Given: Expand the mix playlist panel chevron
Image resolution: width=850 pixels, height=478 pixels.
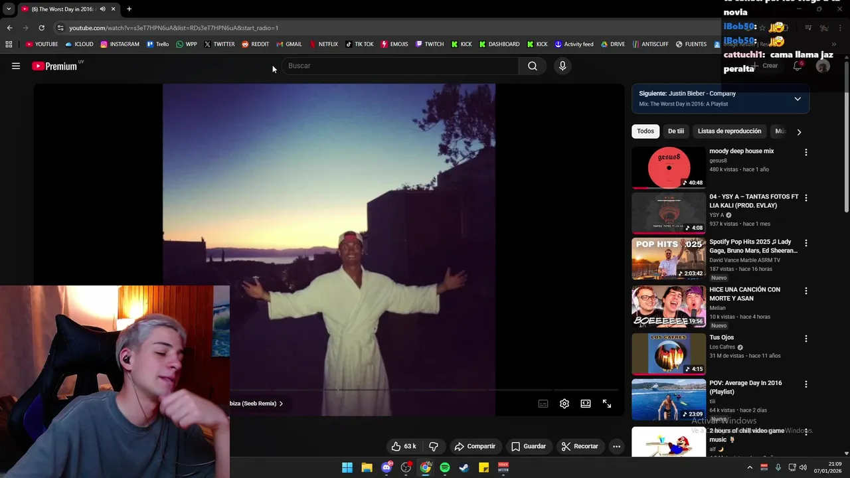Looking at the screenshot, I should (x=798, y=99).
